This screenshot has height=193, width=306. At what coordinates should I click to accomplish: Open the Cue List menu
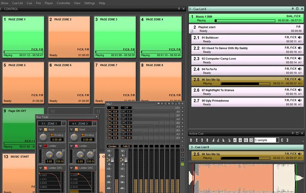pyautogui.click(x=17, y=3)
